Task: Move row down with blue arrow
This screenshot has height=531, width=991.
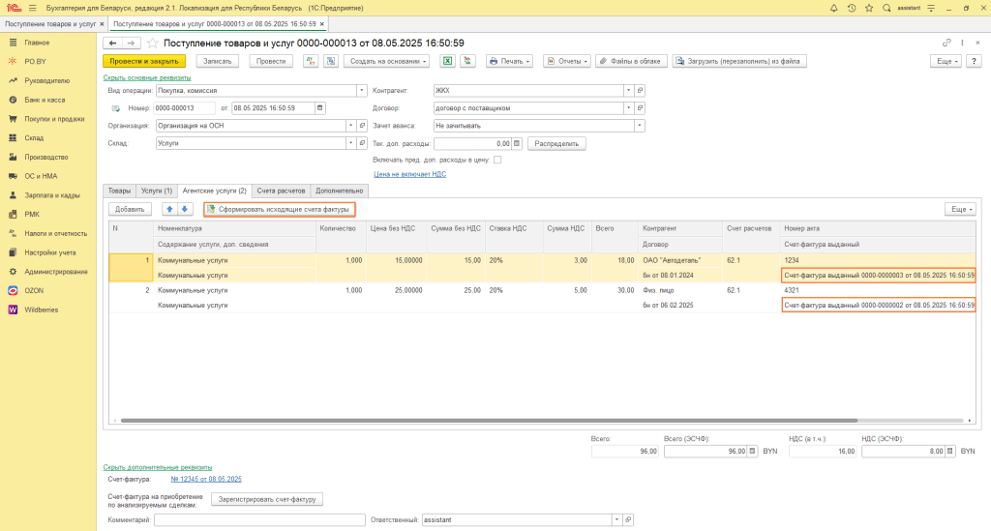Action: tap(185, 209)
